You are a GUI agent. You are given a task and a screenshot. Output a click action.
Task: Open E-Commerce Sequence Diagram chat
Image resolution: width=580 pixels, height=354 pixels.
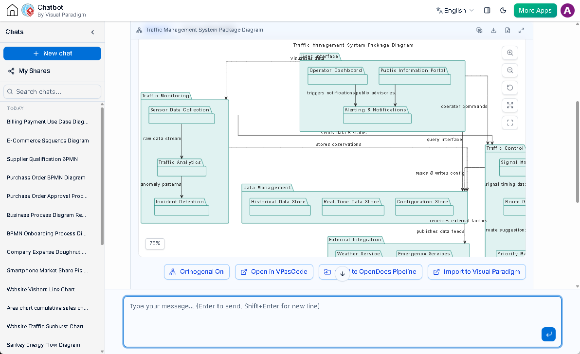[48, 141]
